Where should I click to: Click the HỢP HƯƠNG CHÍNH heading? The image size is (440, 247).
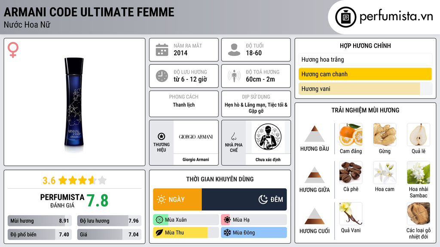[x=365, y=45]
